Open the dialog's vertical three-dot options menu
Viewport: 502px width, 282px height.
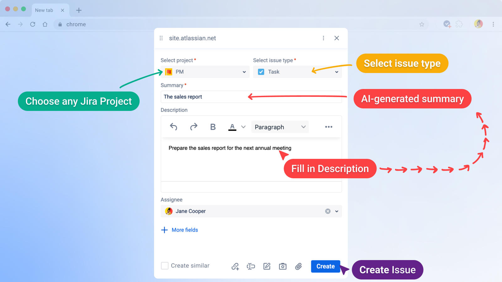point(323,38)
